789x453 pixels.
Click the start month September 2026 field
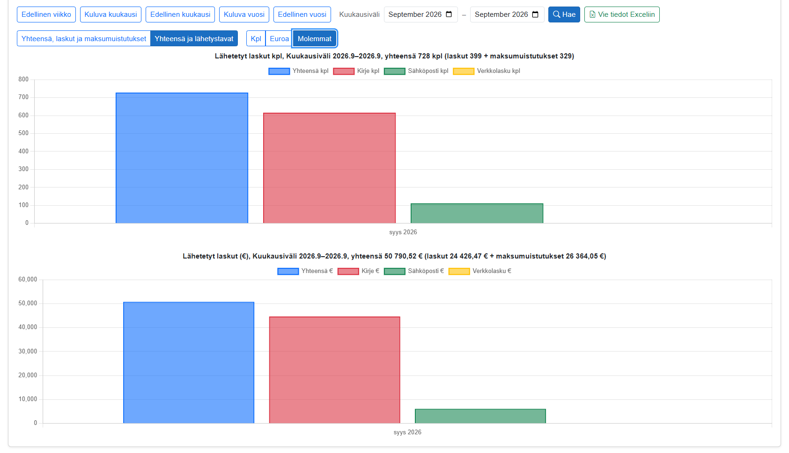point(420,14)
